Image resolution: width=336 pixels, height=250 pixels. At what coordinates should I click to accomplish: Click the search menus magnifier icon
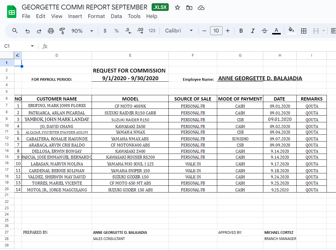[x=15, y=31]
